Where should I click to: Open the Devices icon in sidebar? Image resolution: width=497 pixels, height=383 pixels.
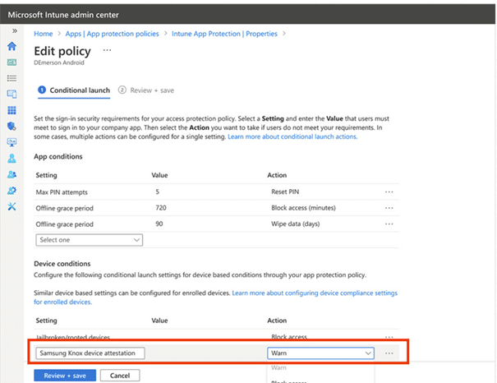[12, 95]
